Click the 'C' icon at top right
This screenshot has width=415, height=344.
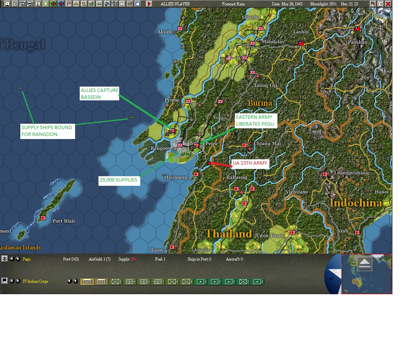(x=381, y=4)
